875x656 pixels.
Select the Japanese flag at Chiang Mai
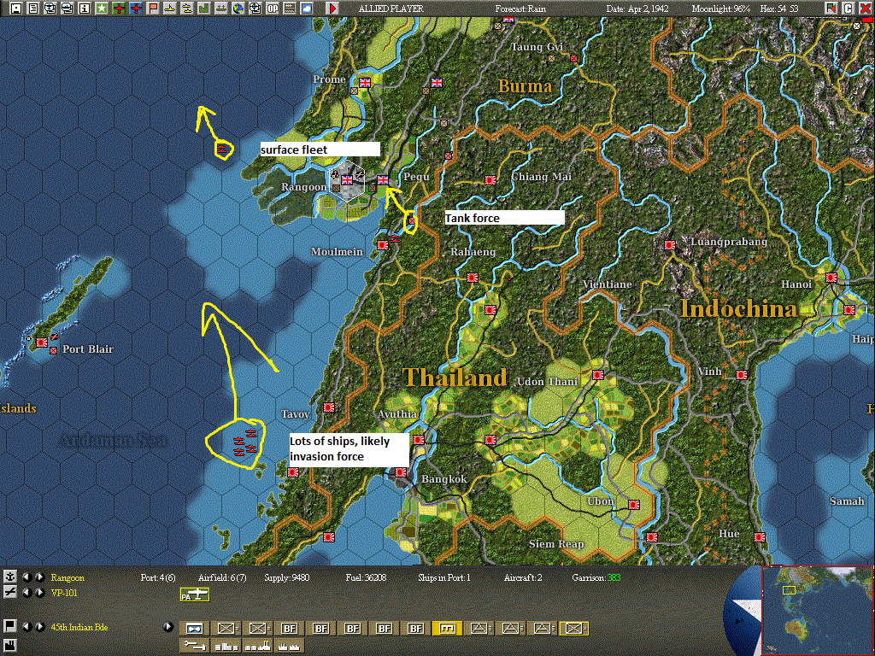click(x=490, y=179)
